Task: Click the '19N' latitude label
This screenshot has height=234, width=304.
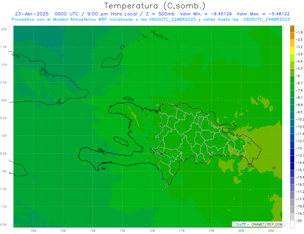Action: [4, 136]
